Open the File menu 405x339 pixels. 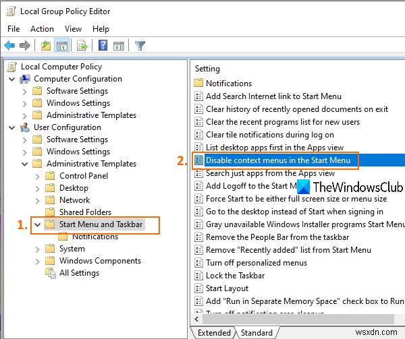pyautogui.click(x=13, y=29)
